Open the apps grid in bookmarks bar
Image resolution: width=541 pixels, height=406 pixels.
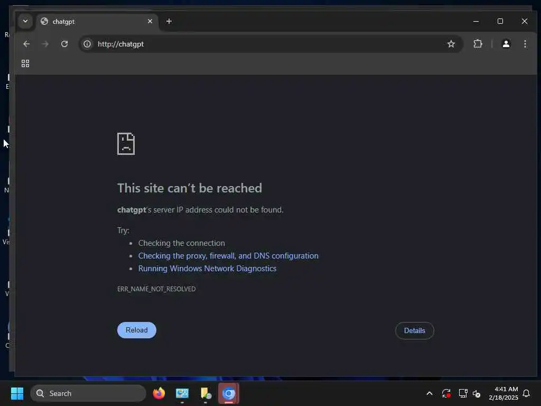(x=25, y=63)
